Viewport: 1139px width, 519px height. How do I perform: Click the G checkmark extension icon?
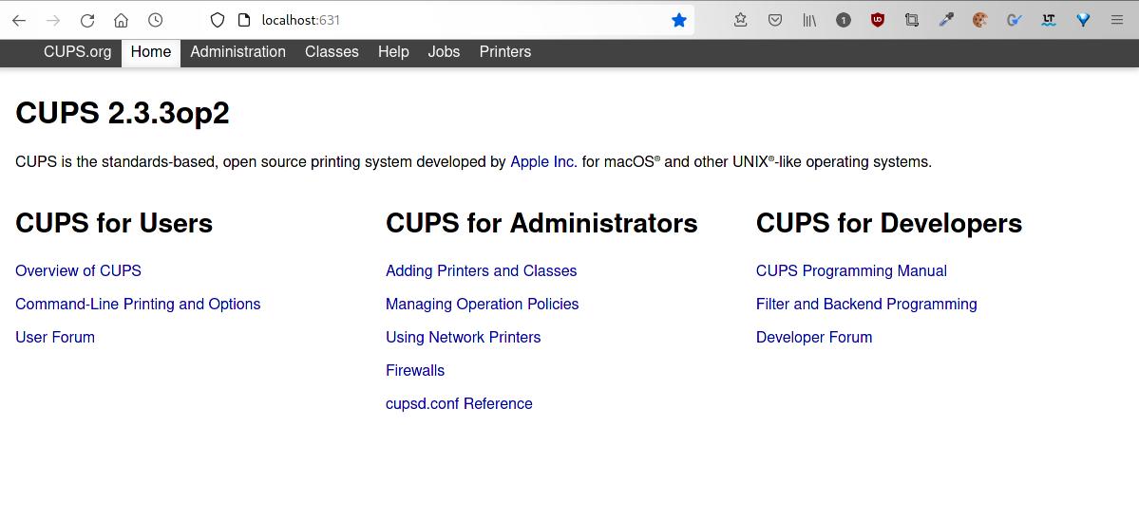1014,20
